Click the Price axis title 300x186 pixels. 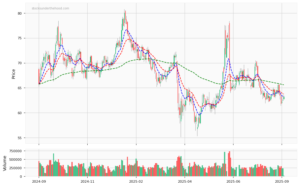coord(13,74)
